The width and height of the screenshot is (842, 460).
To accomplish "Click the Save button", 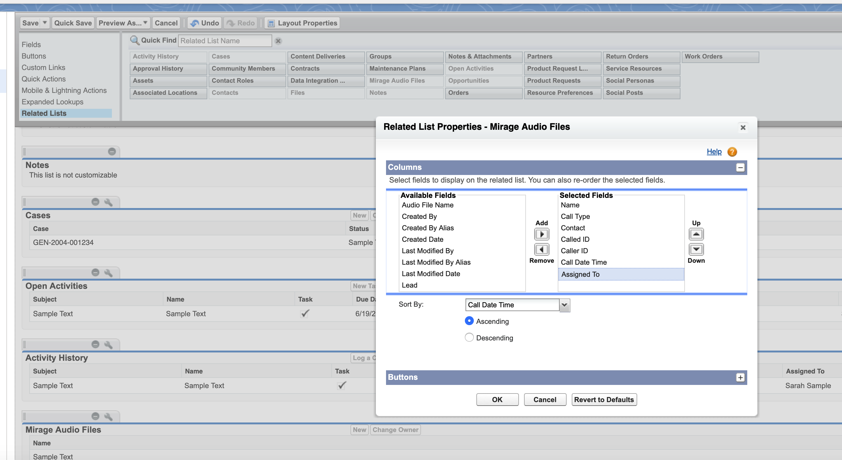I will coord(31,23).
